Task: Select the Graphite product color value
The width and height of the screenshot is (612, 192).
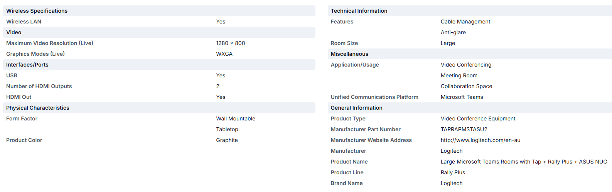Action: (227, 140)
